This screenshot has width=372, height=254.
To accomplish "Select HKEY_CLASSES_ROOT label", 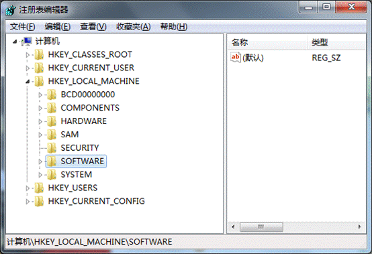I will (x=90, y=55).
